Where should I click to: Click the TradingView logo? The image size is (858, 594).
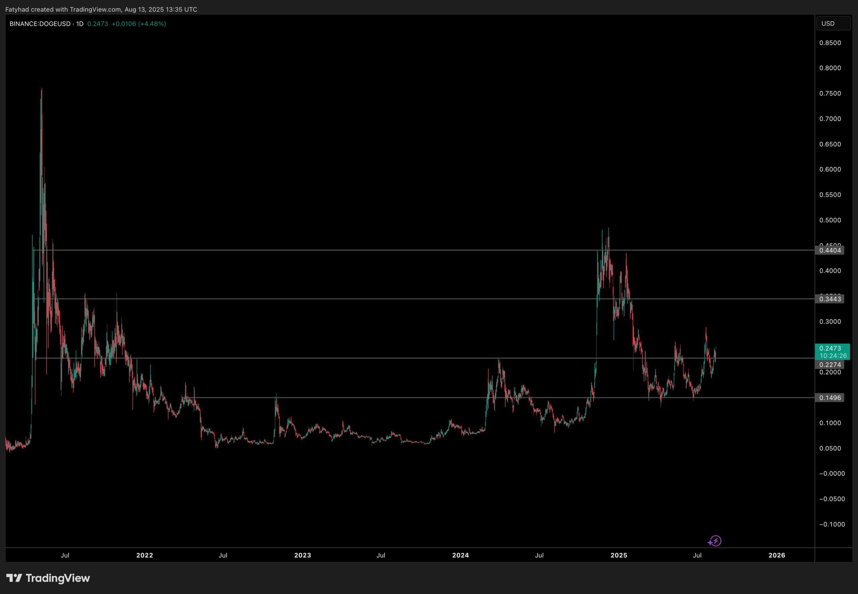48,578
